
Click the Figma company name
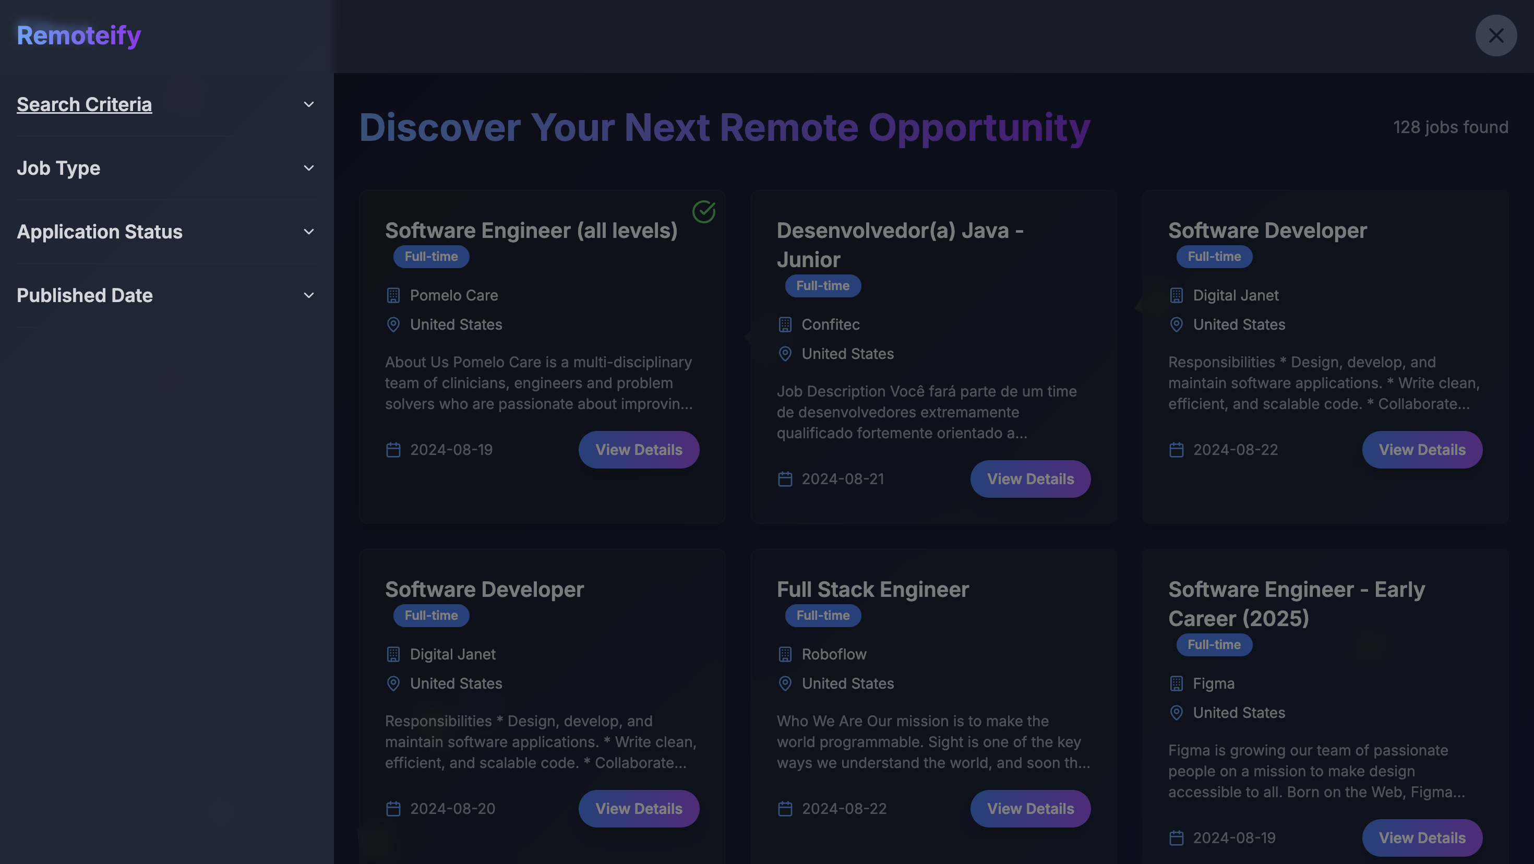pos(1213,683)
